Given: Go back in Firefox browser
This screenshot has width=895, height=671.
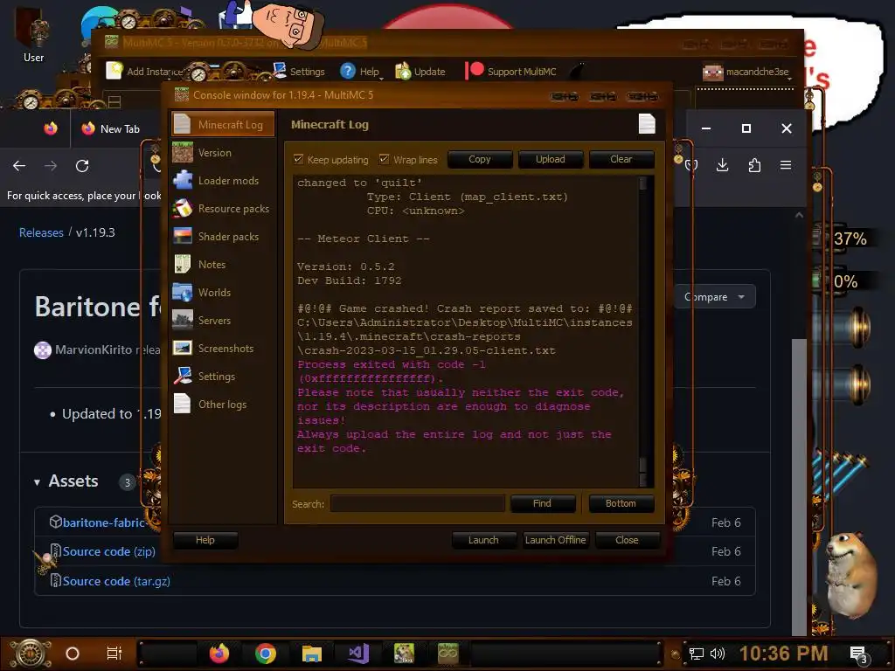Looking at the screenshot, I should click(19, 166).
